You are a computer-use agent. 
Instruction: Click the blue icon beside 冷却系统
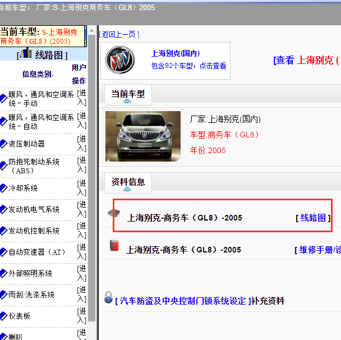click(3, 188)
